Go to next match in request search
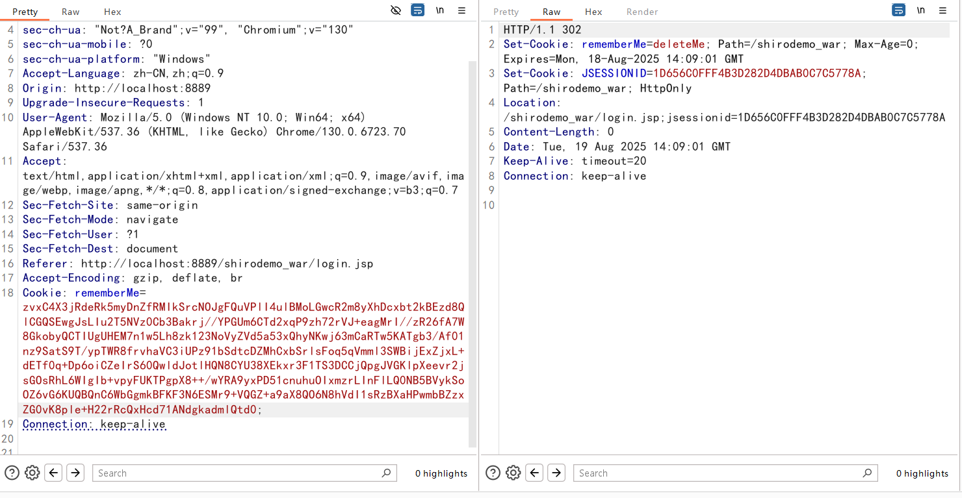Screen dimensions: 962x498 [x=75, y=473]
